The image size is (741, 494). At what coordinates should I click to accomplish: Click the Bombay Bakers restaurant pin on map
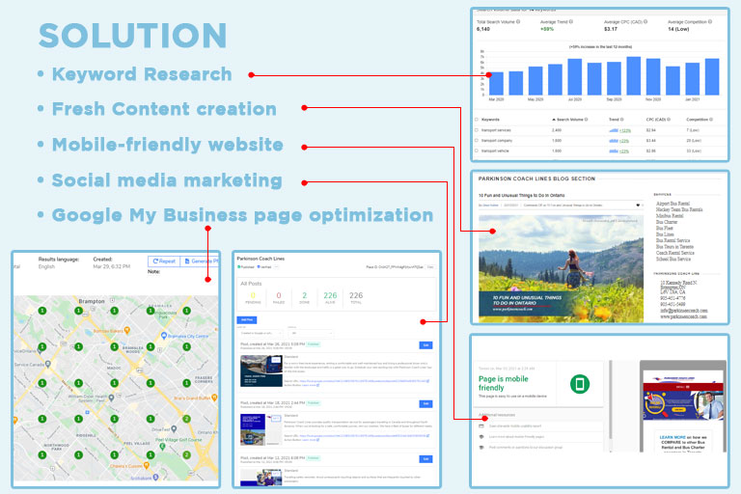click(x=127, y=330)
